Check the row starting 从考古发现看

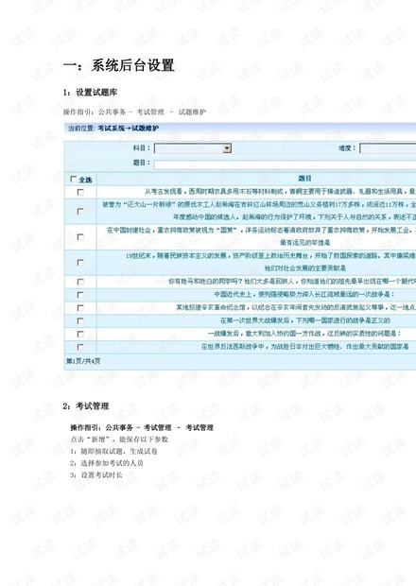[80, 192]
